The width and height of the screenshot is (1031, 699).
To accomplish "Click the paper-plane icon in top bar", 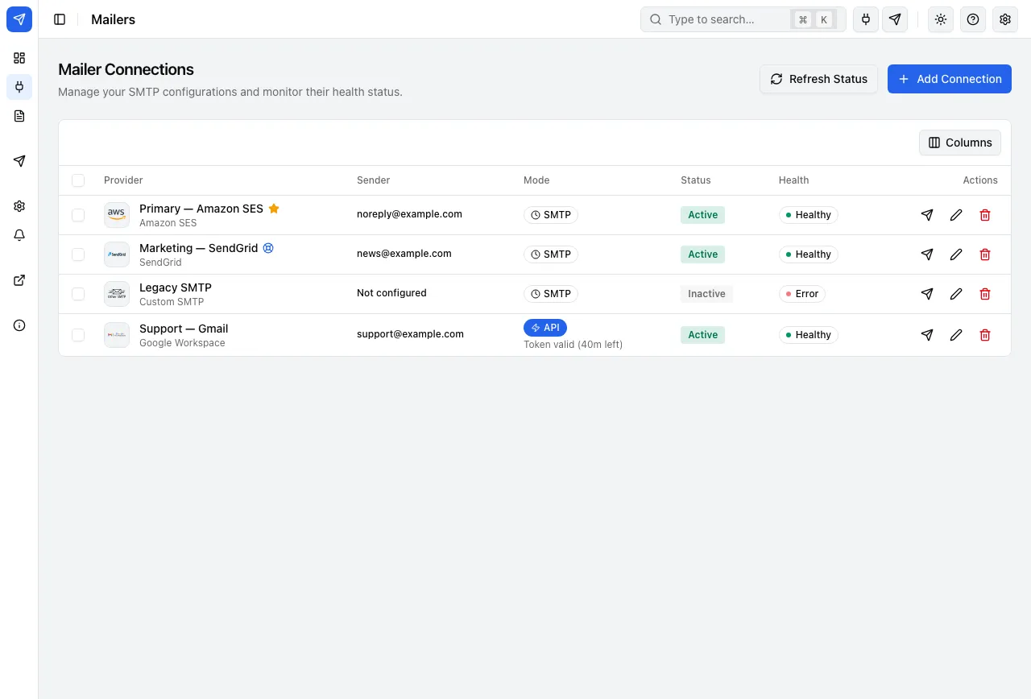I will pos(895,19).
